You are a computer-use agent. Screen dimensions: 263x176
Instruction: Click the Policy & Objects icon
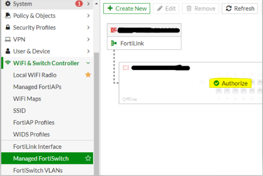tap(8, 16)
